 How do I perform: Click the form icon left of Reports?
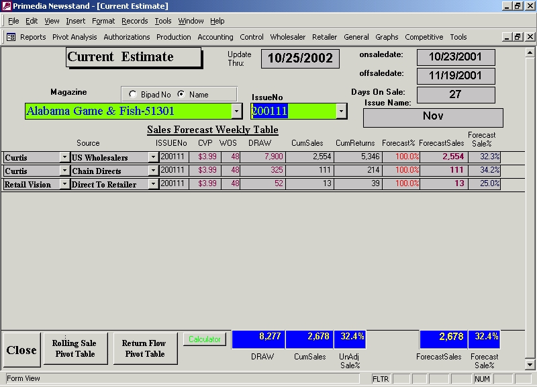point(11,37)
